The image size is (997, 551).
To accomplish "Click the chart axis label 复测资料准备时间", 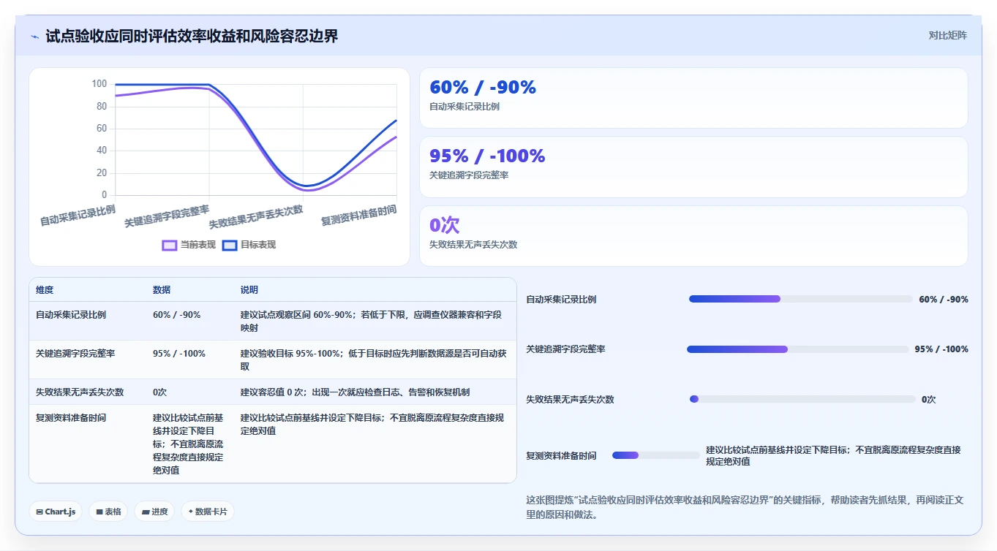I will pos(359,215).
